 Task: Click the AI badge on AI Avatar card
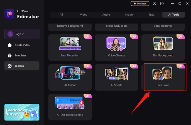(x=88, y=66)
